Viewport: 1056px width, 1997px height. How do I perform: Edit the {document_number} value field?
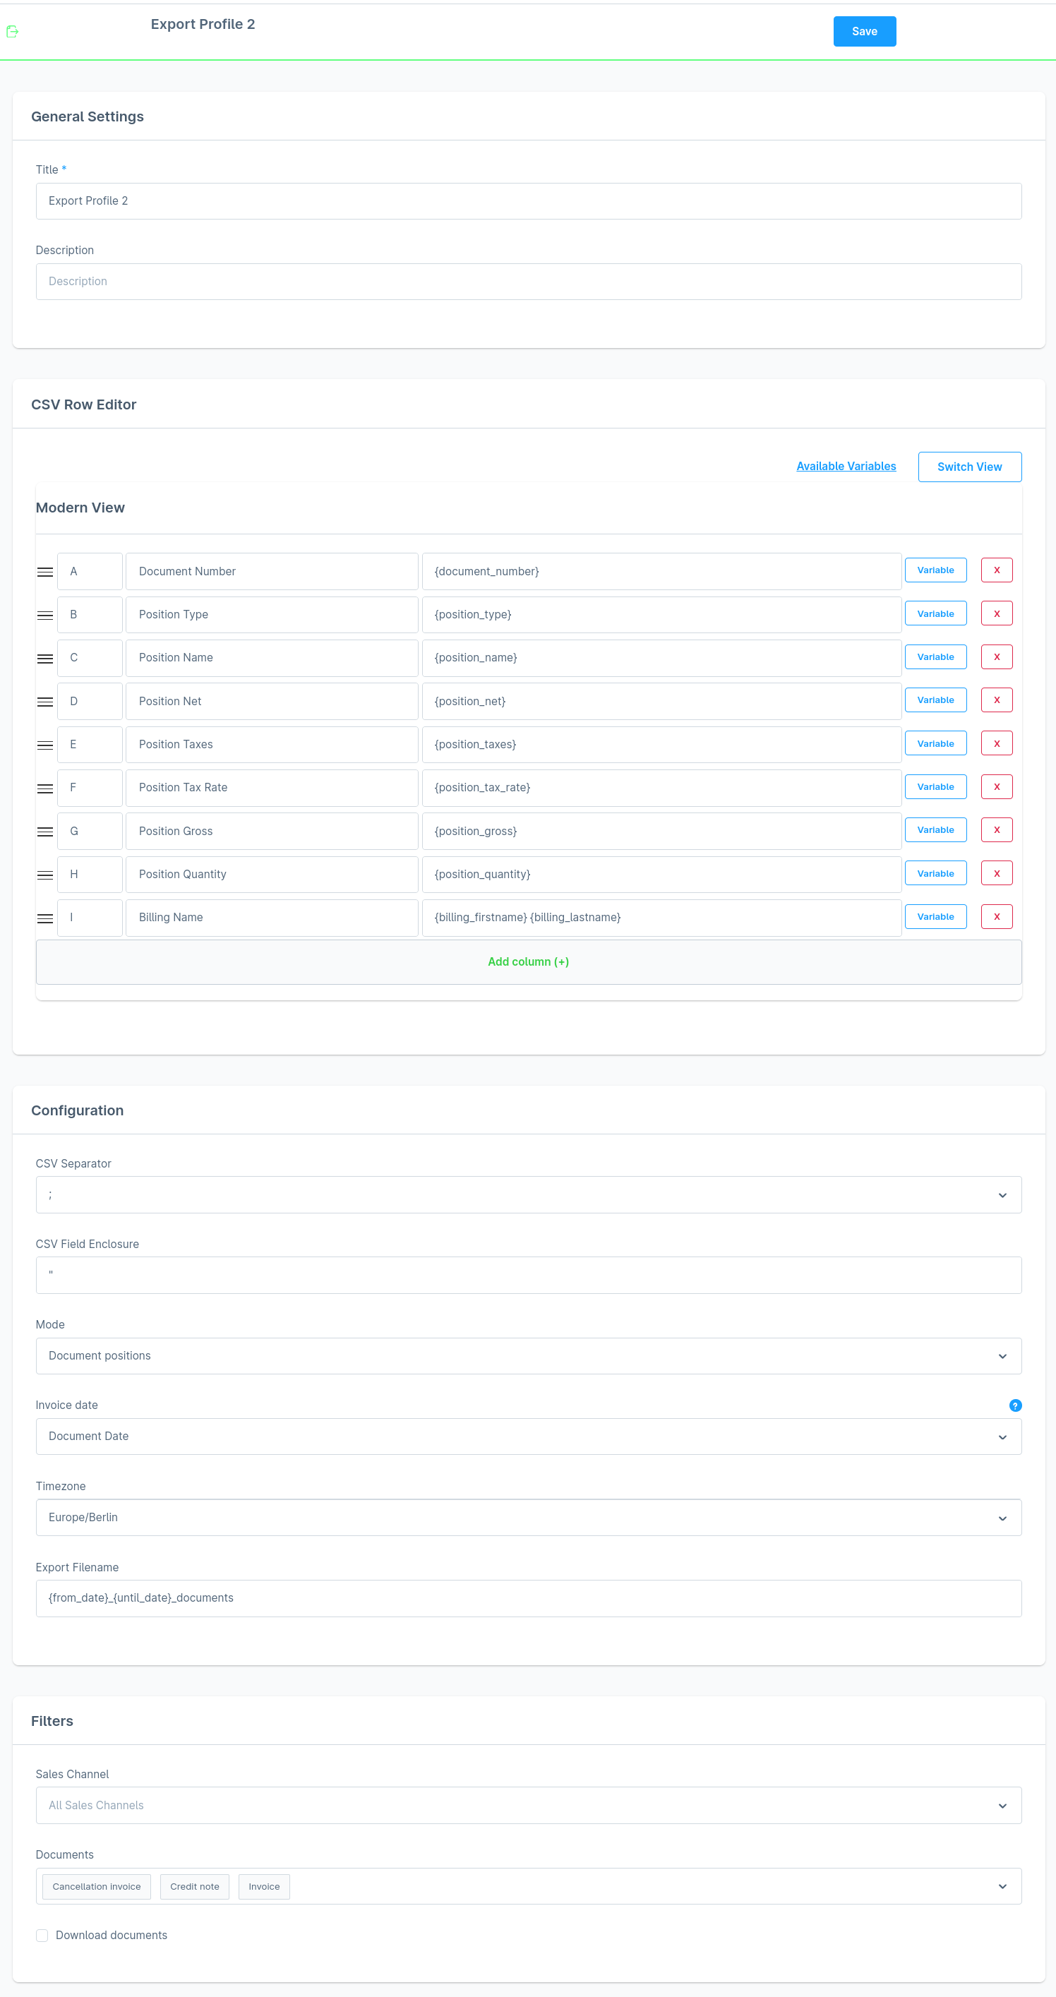click(x=661, y=571)
